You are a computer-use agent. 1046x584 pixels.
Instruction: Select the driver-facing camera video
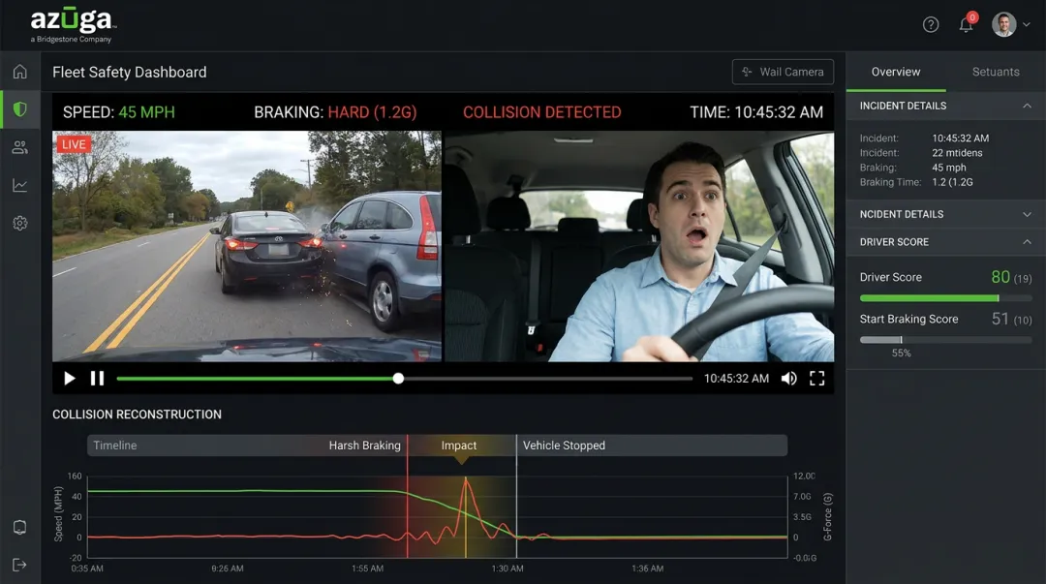click(639, 246)
